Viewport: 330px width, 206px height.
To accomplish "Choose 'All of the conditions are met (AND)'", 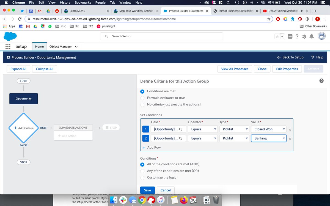I will (142, 164).
